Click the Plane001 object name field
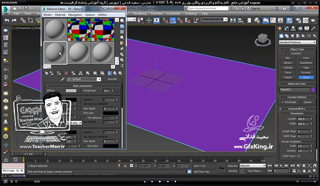 tap(295, 90)
